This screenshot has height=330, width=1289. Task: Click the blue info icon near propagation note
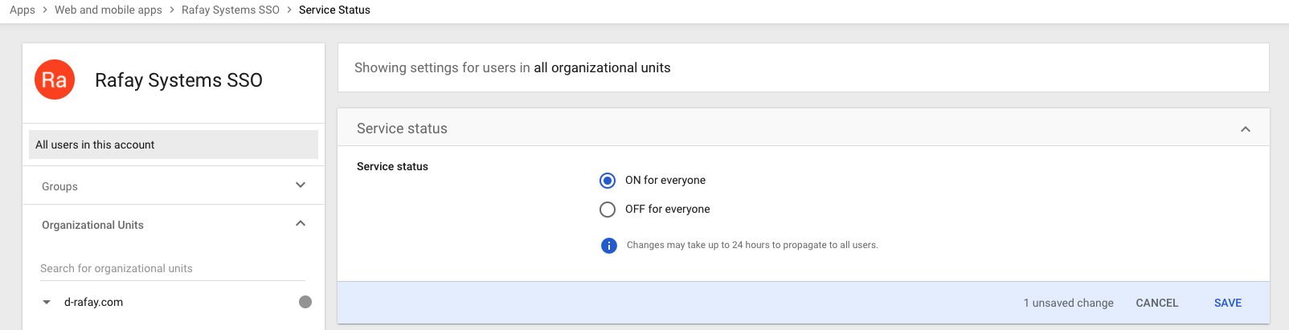[609, 245]
